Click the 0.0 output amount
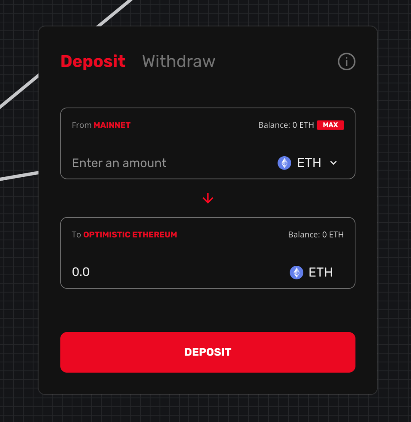The width and height of the screenshot is (411, 422). [x=81, y=272]
